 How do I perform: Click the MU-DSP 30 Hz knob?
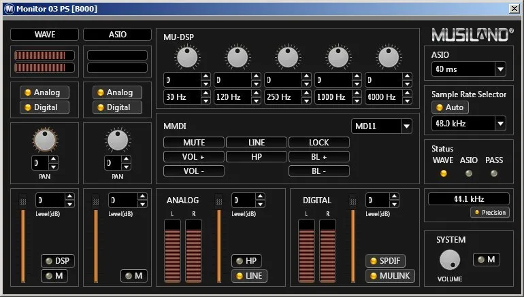(x=187, y=57)
